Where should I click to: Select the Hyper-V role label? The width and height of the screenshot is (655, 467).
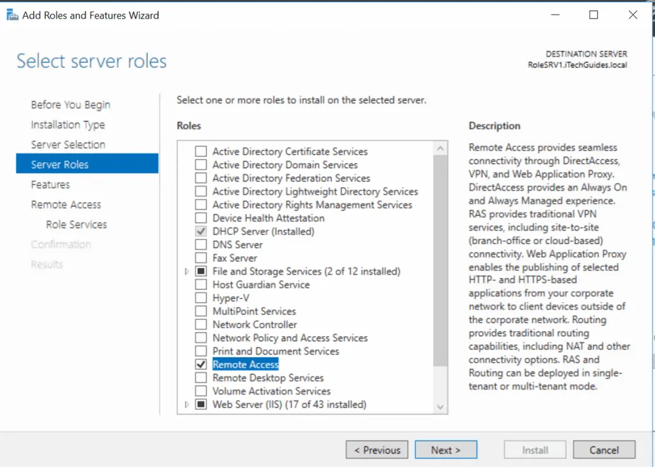(231, 298)
